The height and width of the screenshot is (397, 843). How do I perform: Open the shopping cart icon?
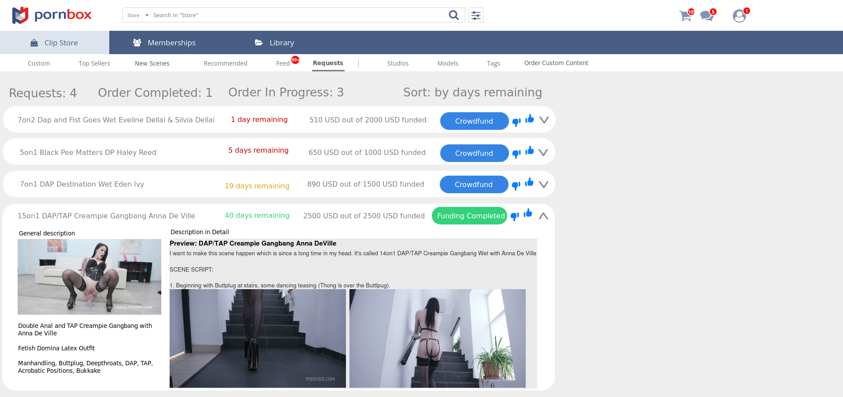pos(685,16)
